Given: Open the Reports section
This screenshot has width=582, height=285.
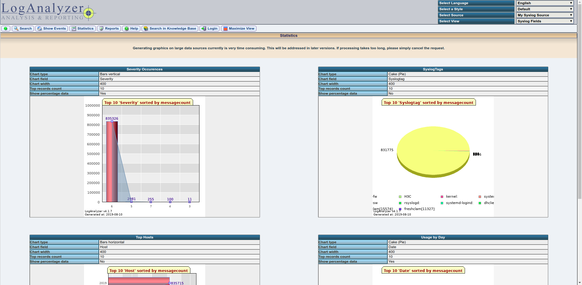Looking at the screenshot, I should tap(109, 28).
